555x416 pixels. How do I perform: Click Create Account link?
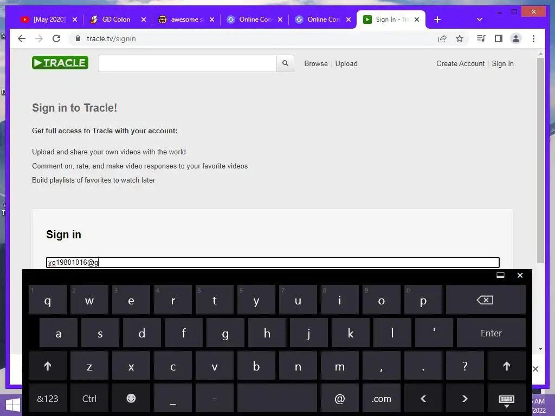point(460,64)
